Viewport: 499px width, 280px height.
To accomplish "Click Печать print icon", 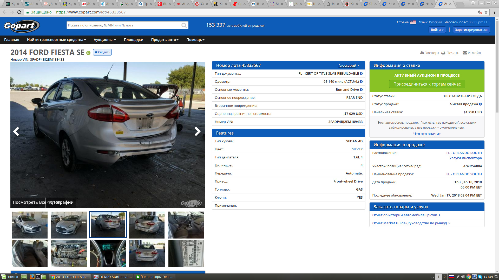I will 443,53.
